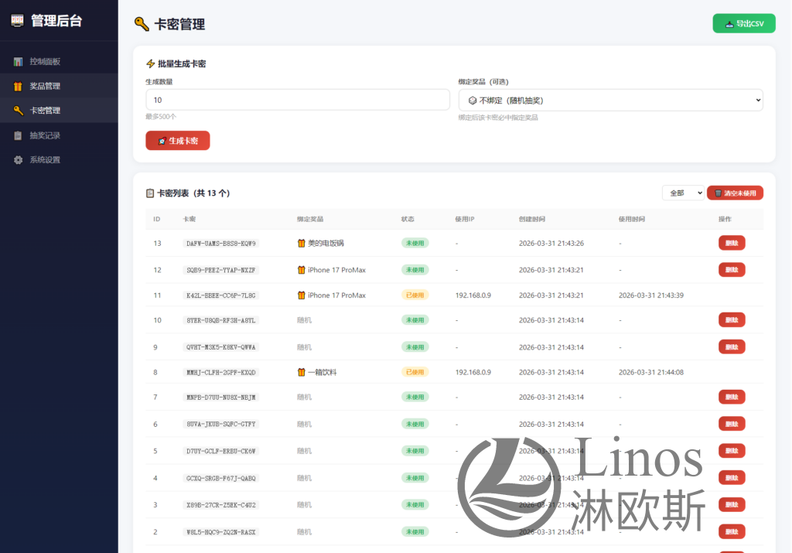
Task: Select card key SQB9-PEEZ-YYAP-NXZF
Action: pos(220,270)
